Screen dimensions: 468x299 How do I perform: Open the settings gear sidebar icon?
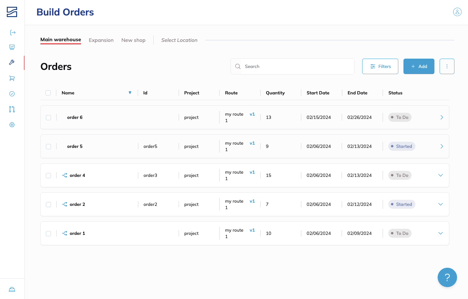(x=12, y=125)
